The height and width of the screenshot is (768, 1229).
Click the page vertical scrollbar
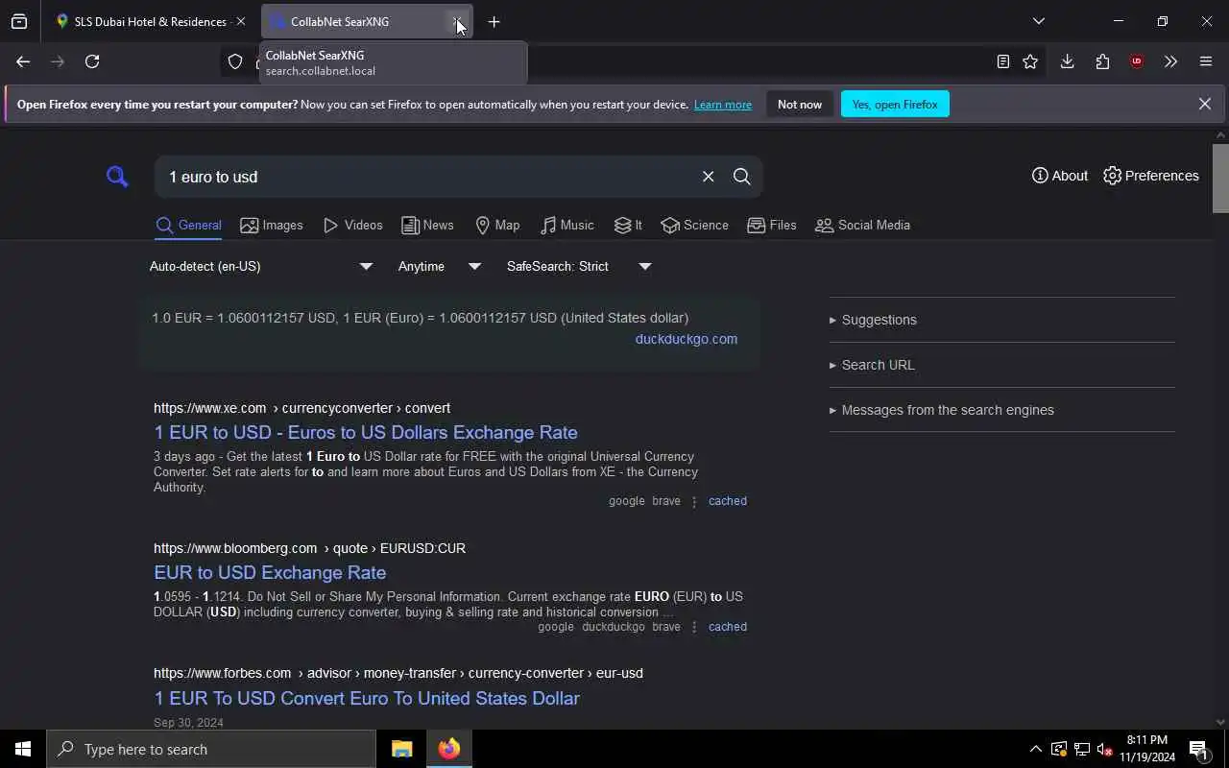(1220, 179)
